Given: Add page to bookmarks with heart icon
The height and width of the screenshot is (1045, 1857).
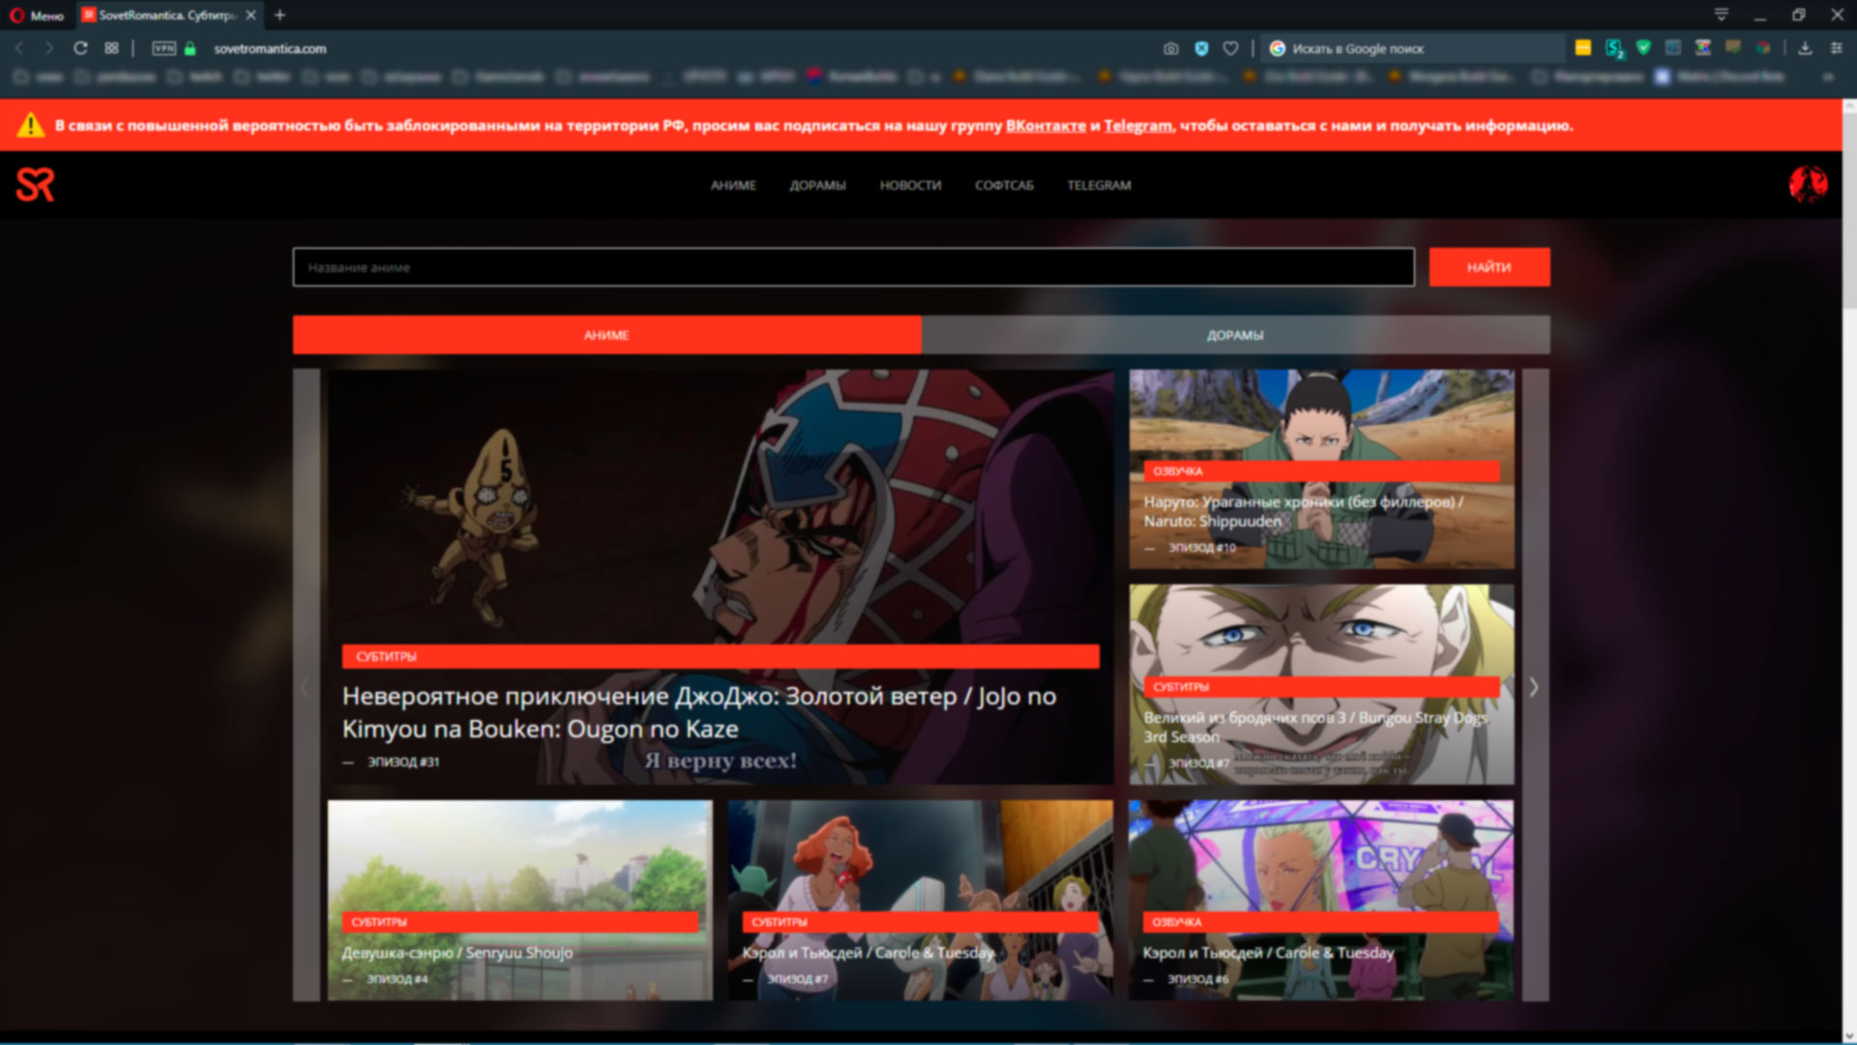Looking at the screenshot, I should click(x=1230, y=48).
